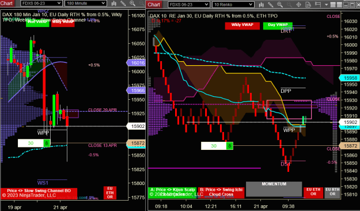Click cyan 15958 price marker on Renko axis

coord(350,78)
